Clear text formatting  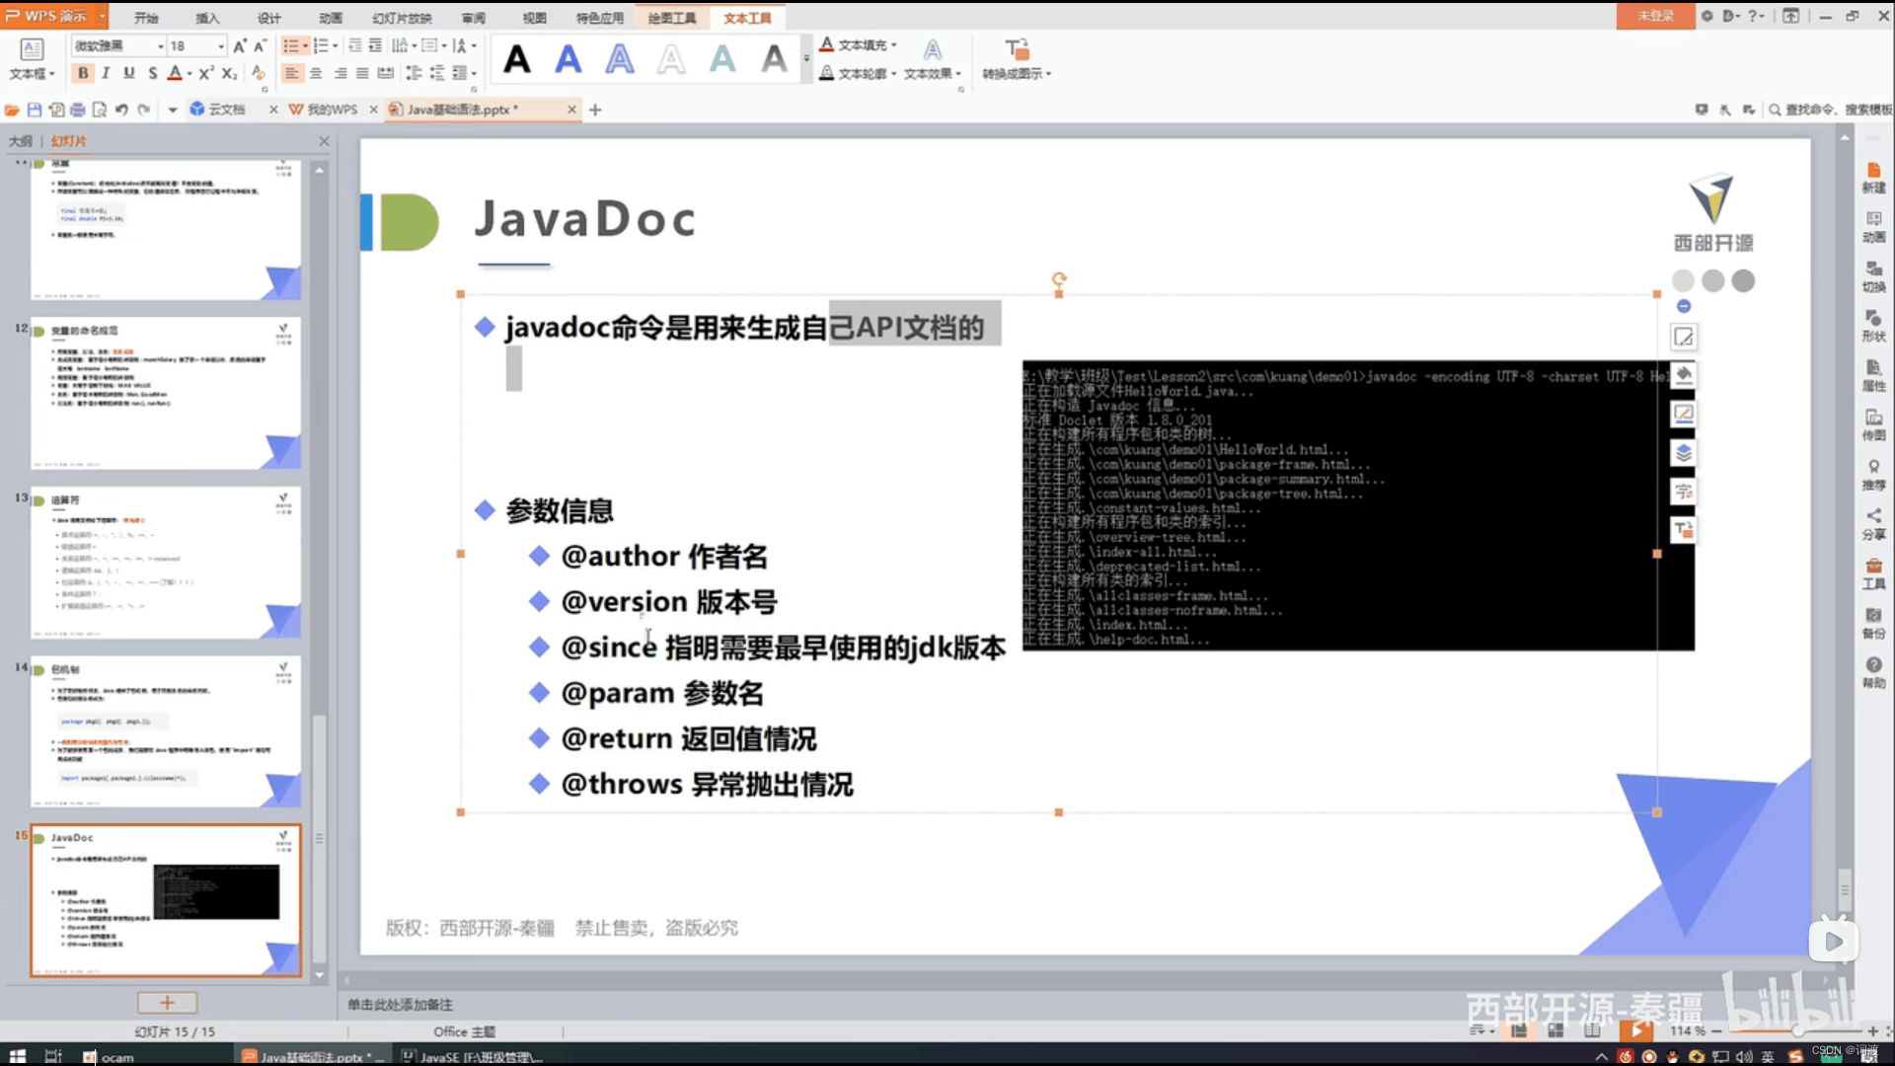click(258, 73)
